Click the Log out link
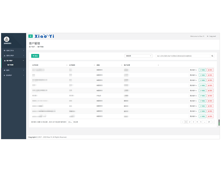The image size is (221, 175). pyautogui.click(x=212, y=36)
